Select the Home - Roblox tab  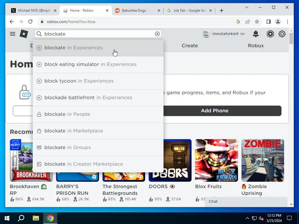point(86,11)
